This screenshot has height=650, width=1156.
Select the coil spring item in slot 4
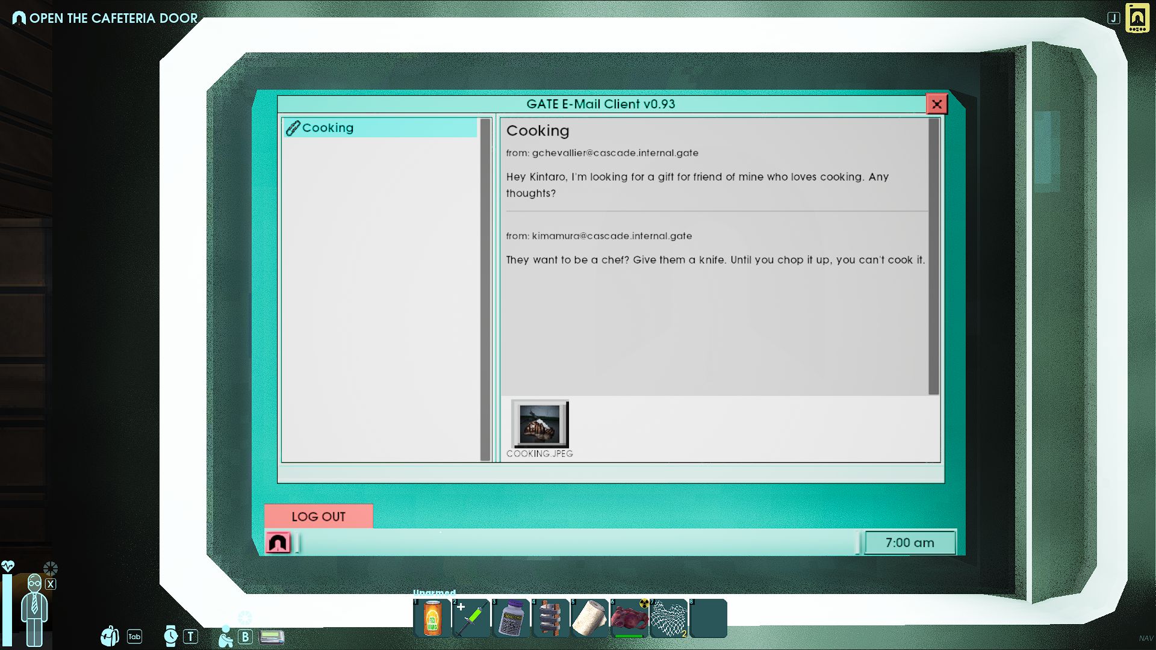pos(550,618)
